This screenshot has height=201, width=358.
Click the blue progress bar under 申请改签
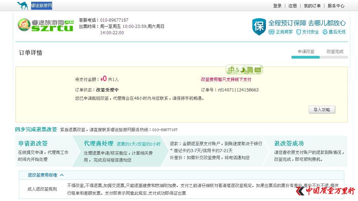point(306,57)
